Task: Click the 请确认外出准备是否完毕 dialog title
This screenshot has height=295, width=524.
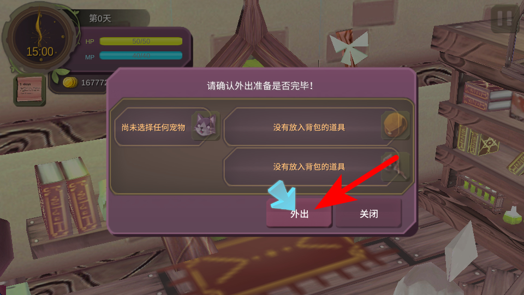Action: click(260, 86)
